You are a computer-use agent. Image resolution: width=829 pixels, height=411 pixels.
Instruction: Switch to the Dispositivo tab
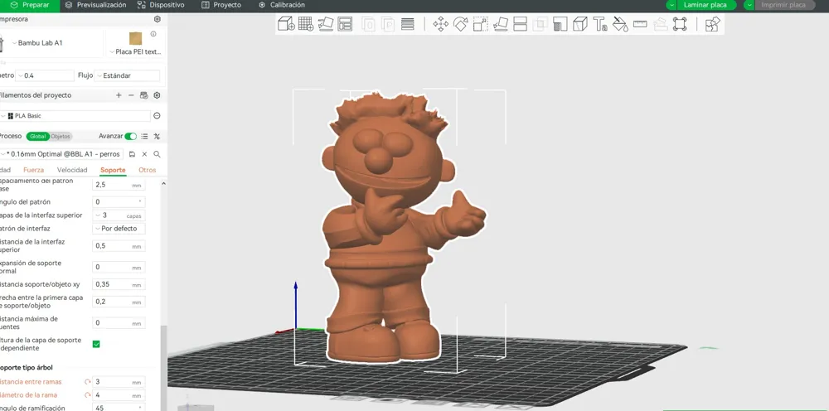pyautogui.click(x=161, y=5)
